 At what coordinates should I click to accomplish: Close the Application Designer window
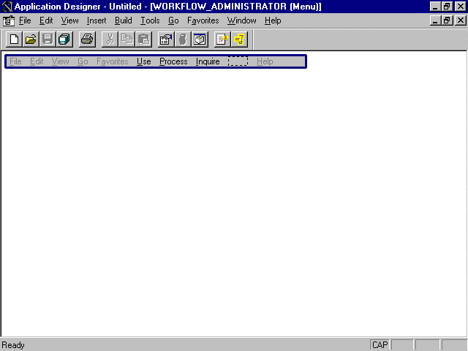tap(461, 7)
